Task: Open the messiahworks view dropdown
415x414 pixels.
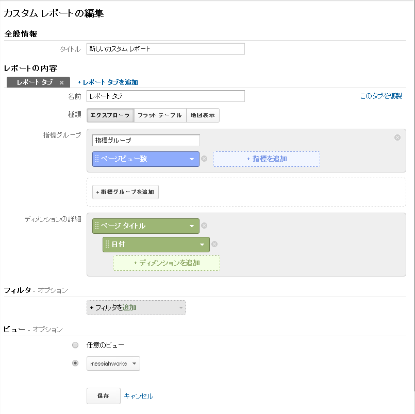Action: point(113,364)
